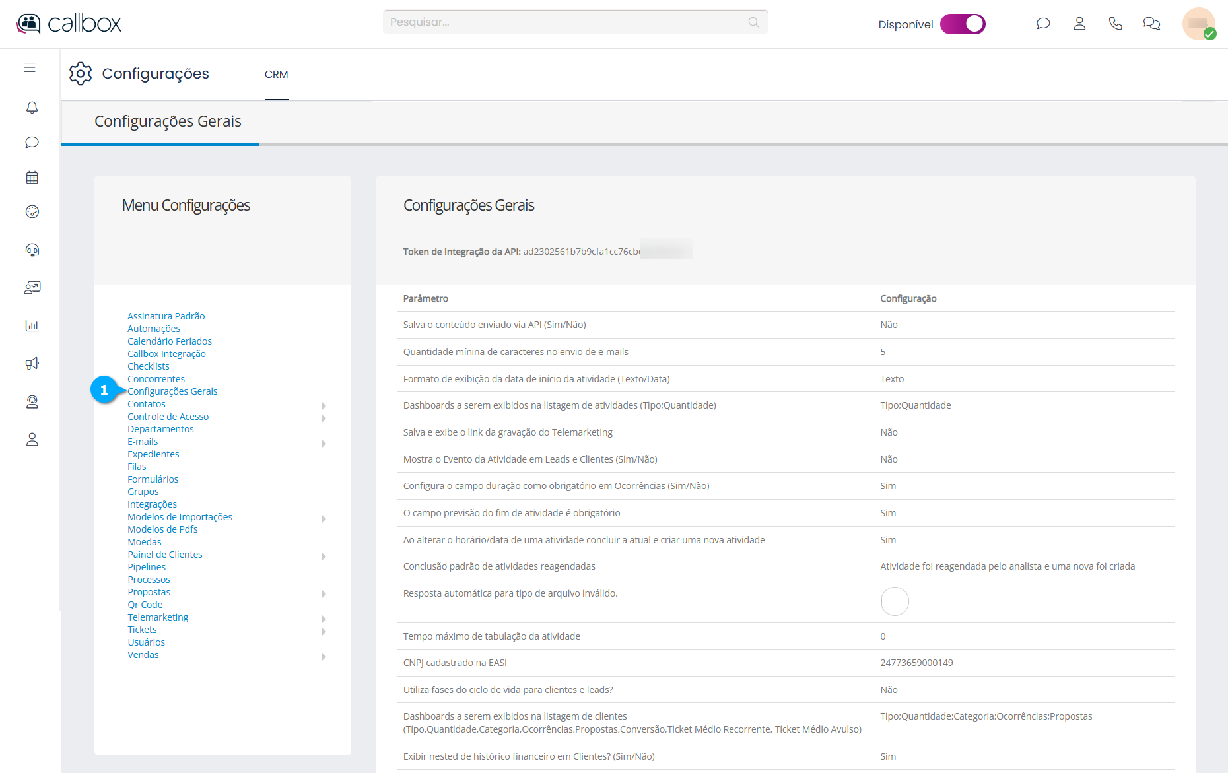This screenshot has width=1228, height=773.
Task: Open the bar chart reports icon
Action: click(x=32, y=325)
